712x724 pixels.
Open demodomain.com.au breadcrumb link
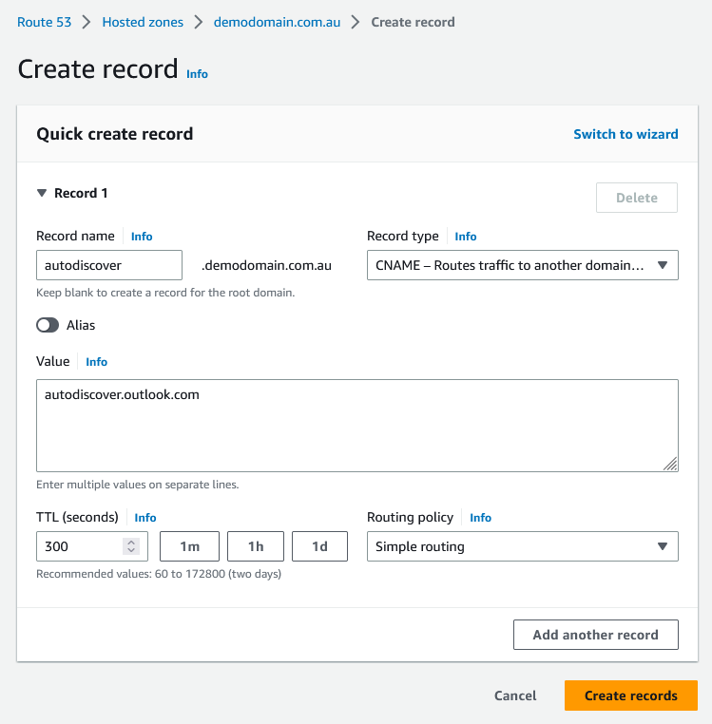coord(277,22)
